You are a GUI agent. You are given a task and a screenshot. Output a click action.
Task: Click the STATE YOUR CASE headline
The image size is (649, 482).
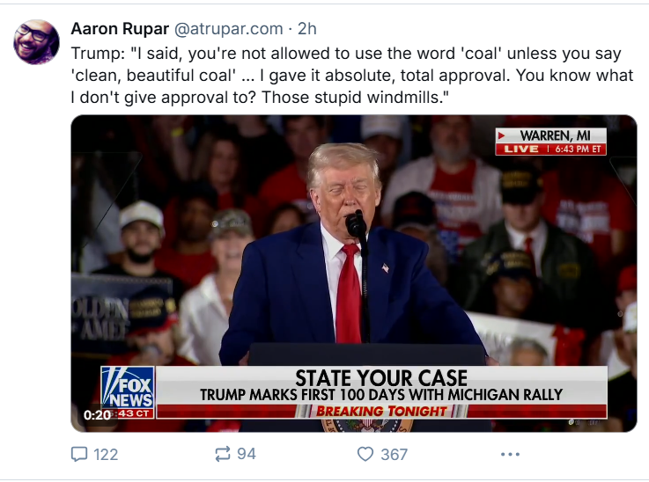381,378
